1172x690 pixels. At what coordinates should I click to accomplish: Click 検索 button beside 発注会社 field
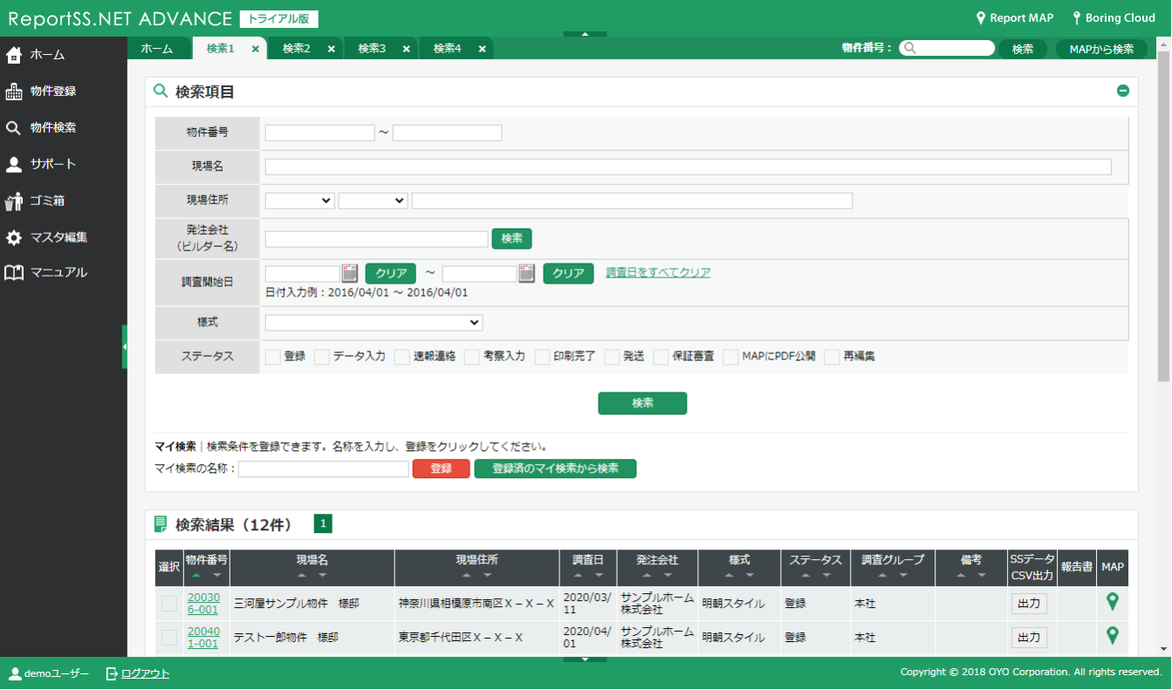(511, 238)
